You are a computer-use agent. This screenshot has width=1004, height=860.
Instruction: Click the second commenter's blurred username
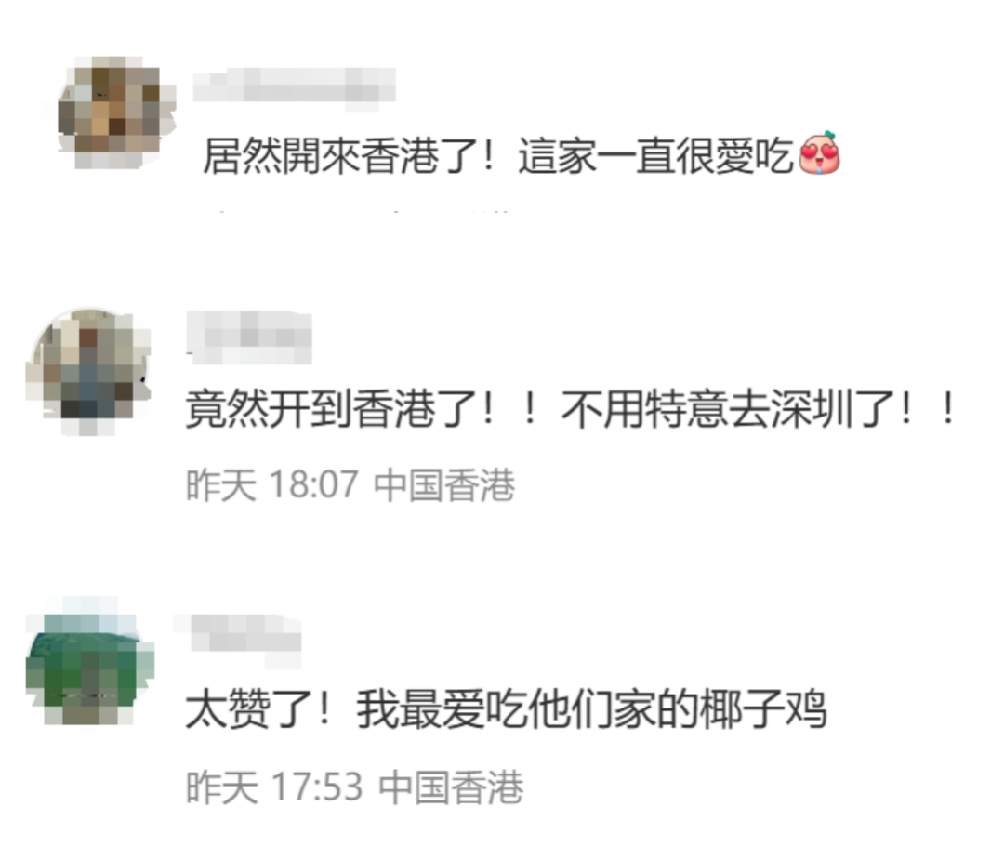(x=249, y=337)
